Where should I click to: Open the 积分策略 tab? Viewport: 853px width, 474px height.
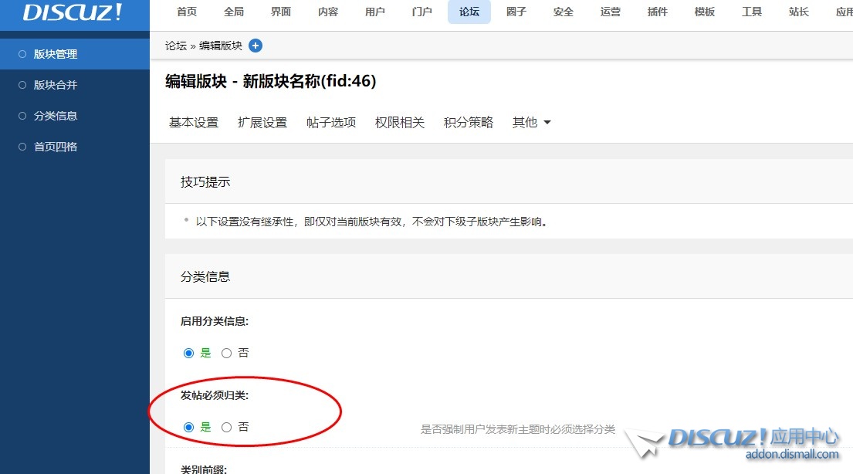[x=468, y=122]
